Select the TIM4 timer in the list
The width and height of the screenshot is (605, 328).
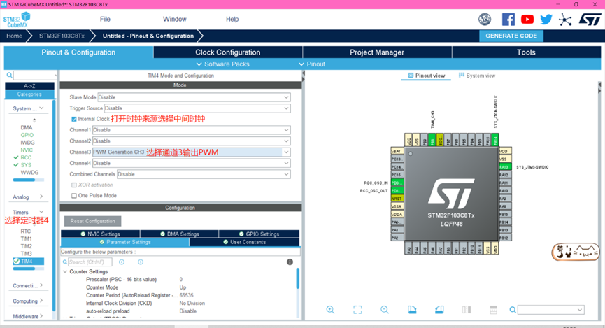[27, 262]
